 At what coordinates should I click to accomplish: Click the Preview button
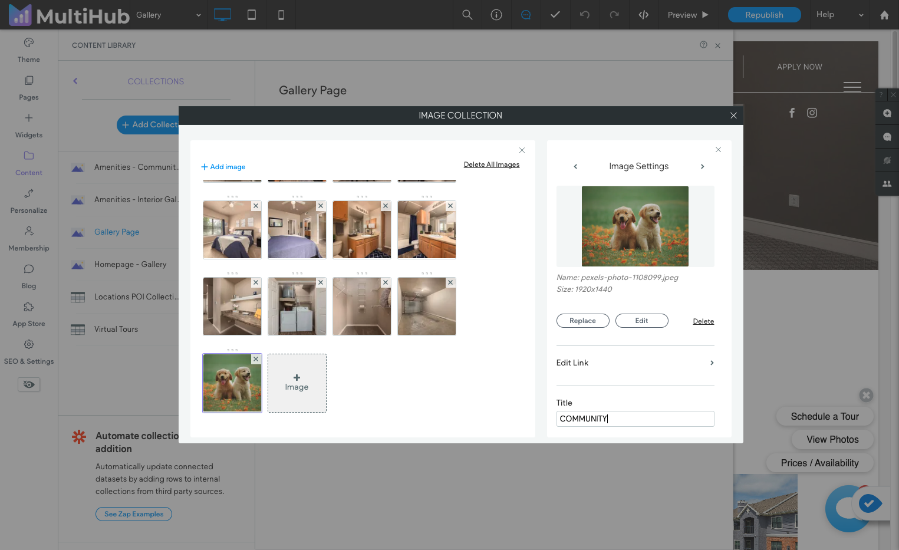(x=688, y=15)
